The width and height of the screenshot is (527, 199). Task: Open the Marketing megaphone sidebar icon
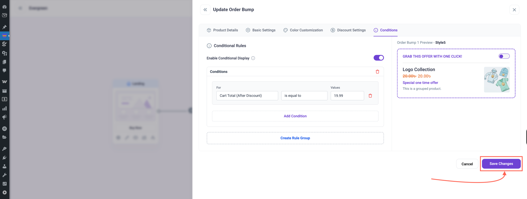4,117
